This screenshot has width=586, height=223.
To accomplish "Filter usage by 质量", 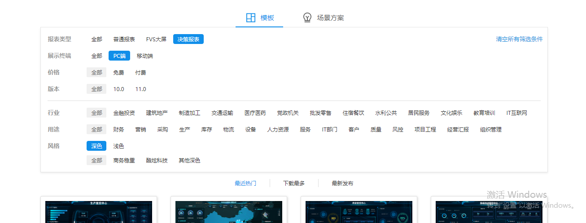I will pos(376,129).
